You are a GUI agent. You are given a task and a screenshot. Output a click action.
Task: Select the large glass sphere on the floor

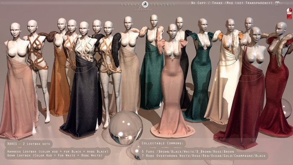(126, 128)
